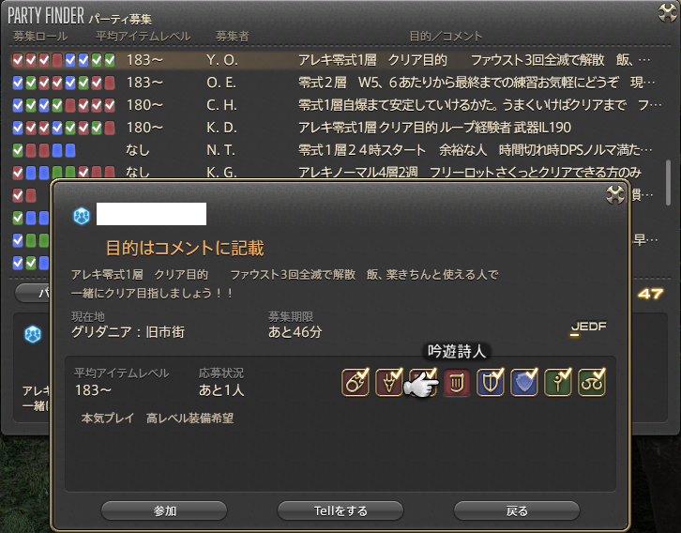Open N. T.'s 24時スタート listing

point(335,150)
